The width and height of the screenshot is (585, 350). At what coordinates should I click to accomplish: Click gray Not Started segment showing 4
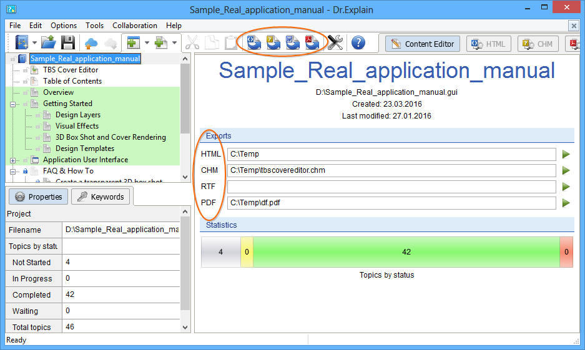pyautogui.click(x=221, y=252)
